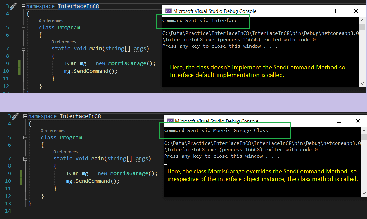Click 'InterfaceInC8' namespace name in bottom editor
The width and height of the screenshot is (367, 219).
pos(80,116)
